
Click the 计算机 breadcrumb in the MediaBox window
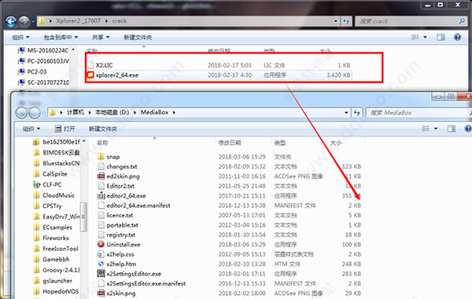pos(75,112)
